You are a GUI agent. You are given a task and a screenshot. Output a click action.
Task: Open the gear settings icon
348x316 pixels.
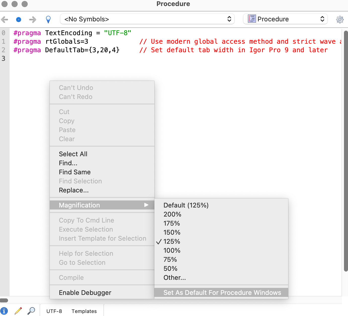click(340, 19)
